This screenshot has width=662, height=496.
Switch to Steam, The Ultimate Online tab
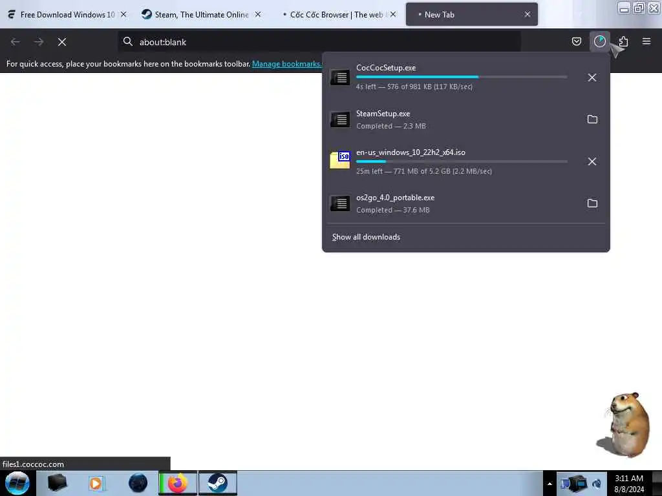tap(202, 15)
